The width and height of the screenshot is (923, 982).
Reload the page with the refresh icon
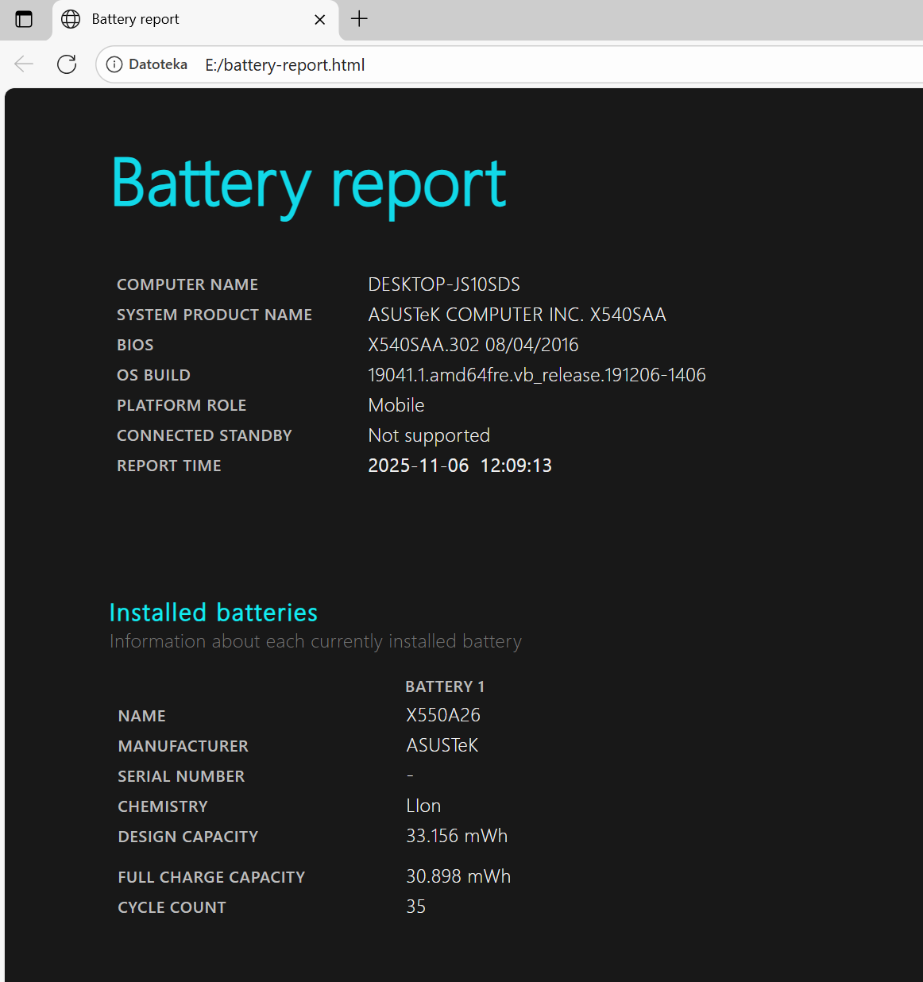(x=67, y=64)
